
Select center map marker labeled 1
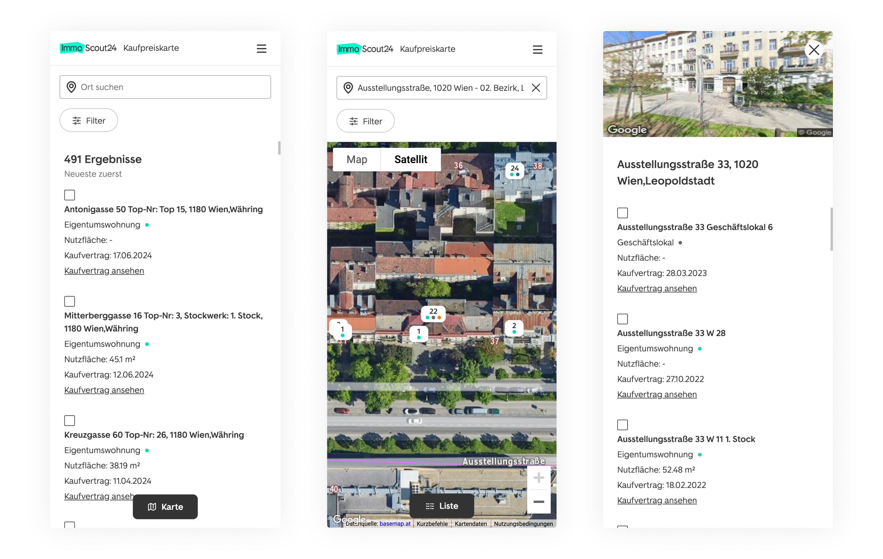pos(419,334)
